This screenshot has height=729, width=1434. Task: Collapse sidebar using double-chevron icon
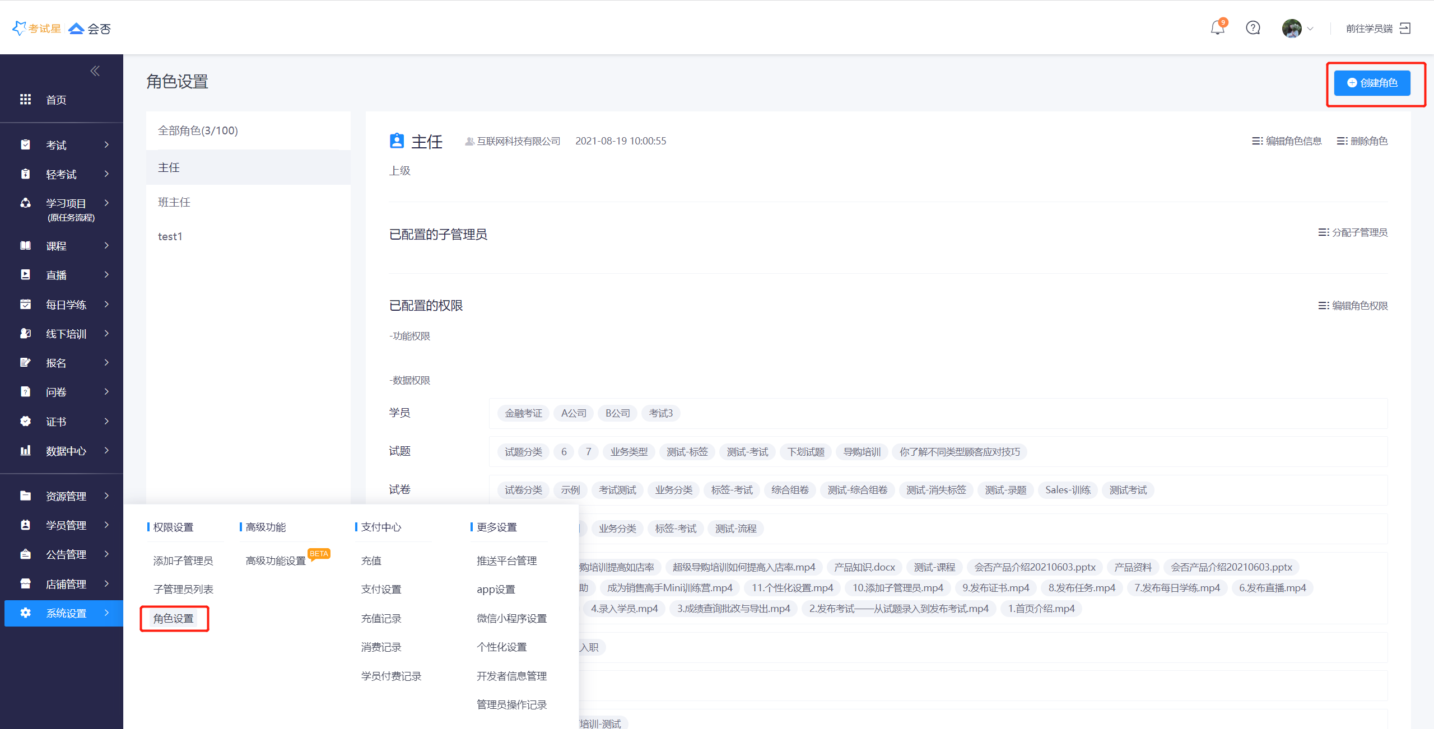pos(95,71)
